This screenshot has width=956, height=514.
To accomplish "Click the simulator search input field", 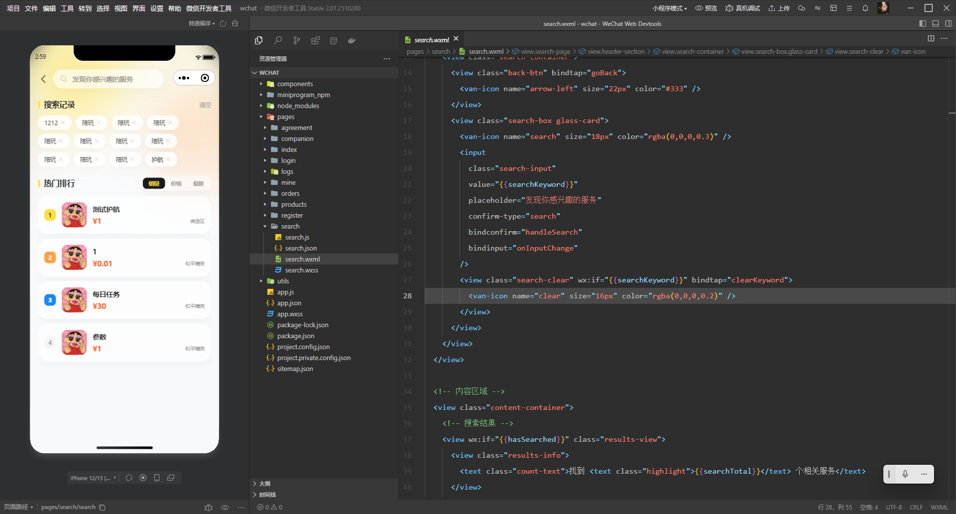I will point(110,79).
